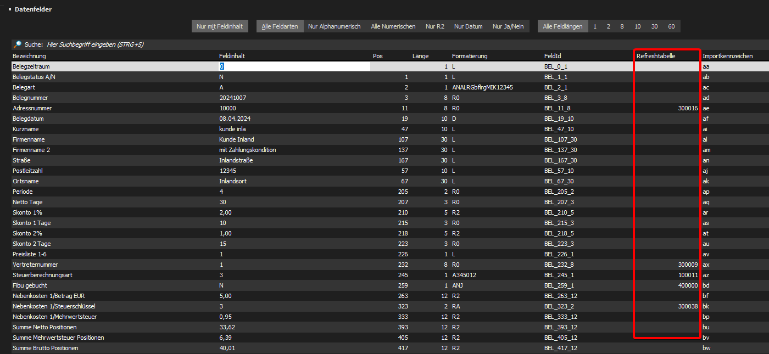
Task: Filter by field length 8
Action: click(x=622, y=26)
